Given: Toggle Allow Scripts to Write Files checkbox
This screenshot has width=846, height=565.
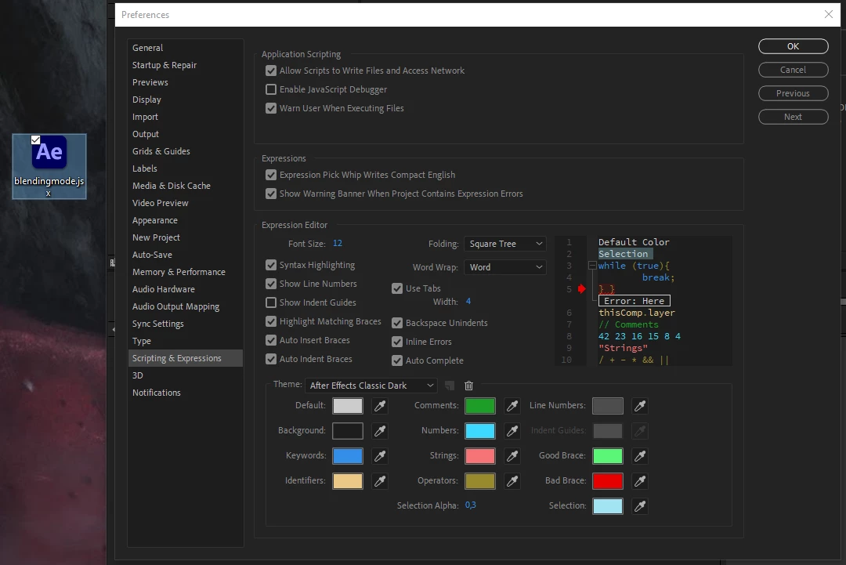Looking at the screenshot, I should (x=271, y=71).
